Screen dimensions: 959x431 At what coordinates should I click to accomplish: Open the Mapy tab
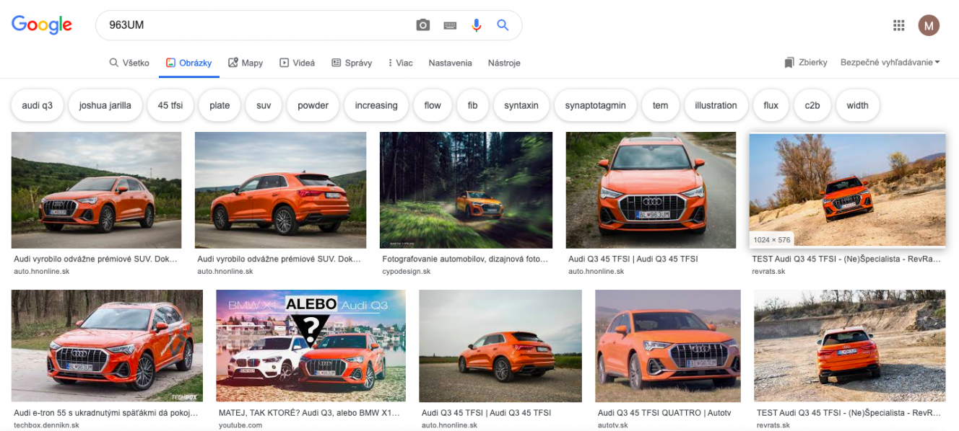(x=246, y=63)
